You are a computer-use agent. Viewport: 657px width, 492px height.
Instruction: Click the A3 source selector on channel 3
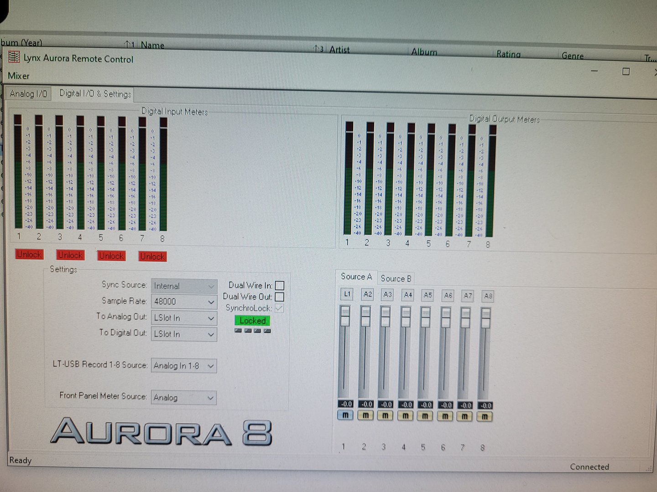(387, 295)
